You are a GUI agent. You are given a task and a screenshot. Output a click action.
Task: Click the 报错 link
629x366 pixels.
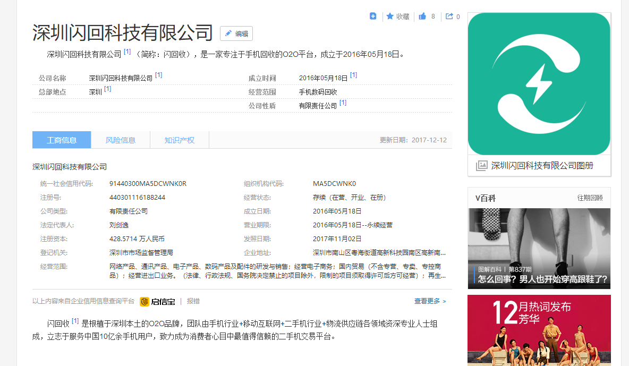(x=193, y=301)
